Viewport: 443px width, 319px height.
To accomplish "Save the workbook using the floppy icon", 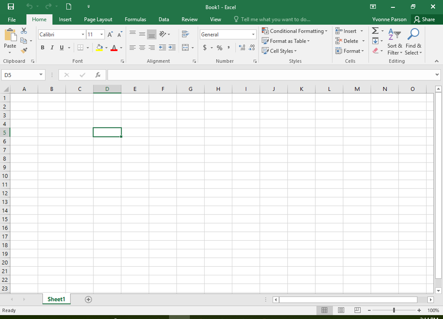I will coord(11,6).
